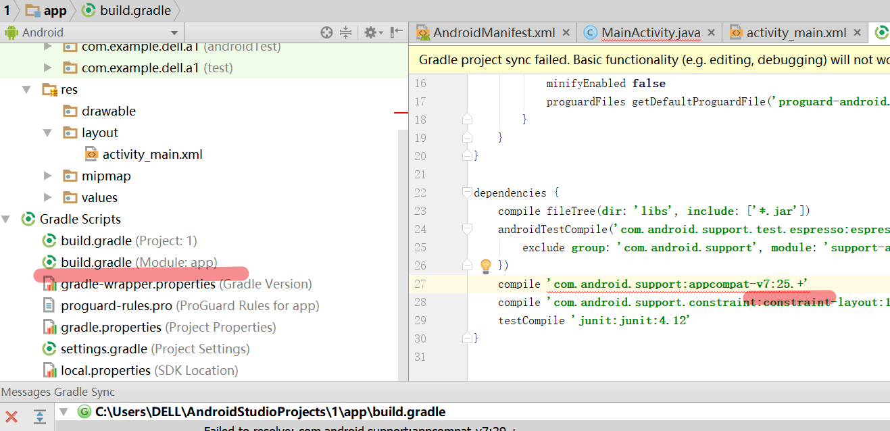
Task: Click the res folder icon
Action: click(49, 89)
